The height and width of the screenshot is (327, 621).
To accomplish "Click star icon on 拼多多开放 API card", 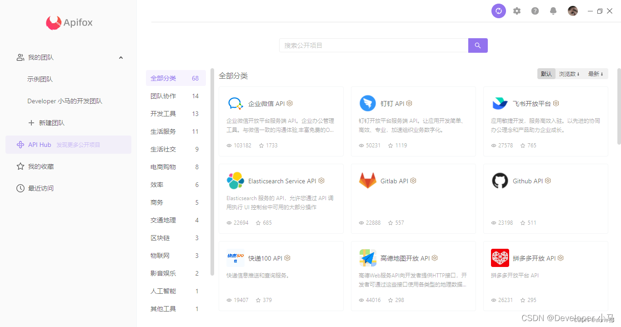I will click(523, 300).
